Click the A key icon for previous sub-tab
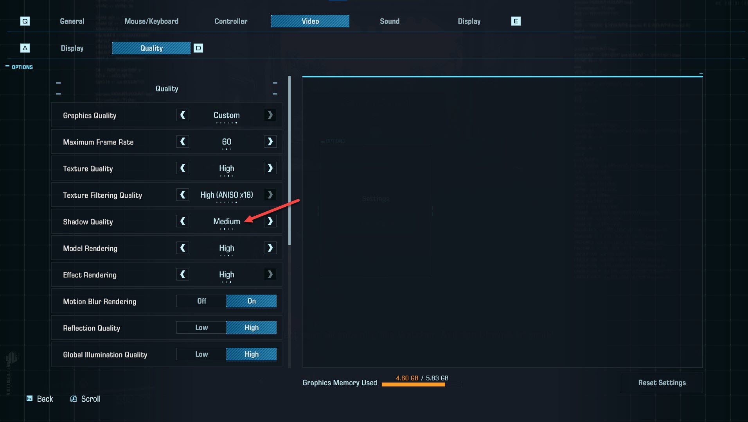Screen dimensions: 748x422 (25, 48)
